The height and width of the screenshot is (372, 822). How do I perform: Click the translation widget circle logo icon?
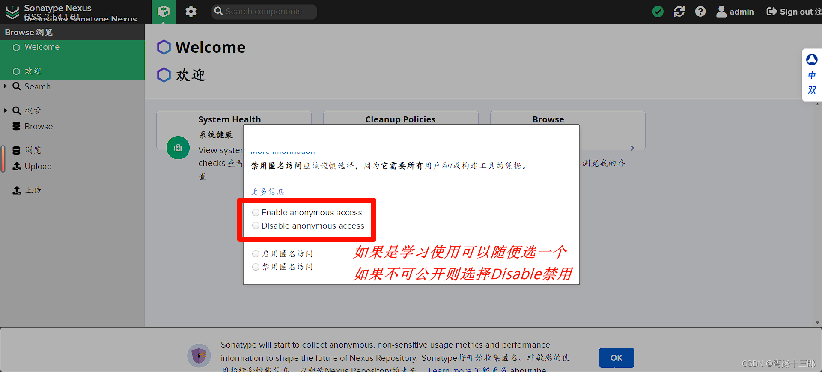(x=812, y=60)
